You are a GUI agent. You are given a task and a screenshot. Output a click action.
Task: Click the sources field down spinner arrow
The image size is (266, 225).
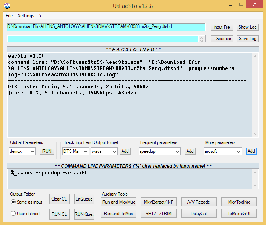[x=201, y=40]
